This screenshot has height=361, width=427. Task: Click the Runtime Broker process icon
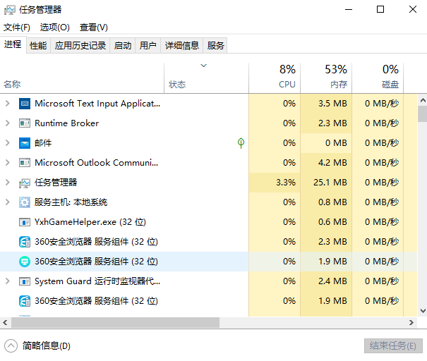(x=25, y=123)
